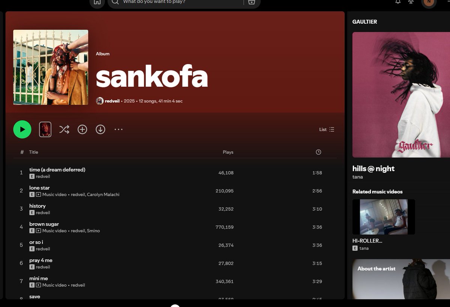Open Carolyn Malachi artist link
450x307 pixels.
(103, 194)
